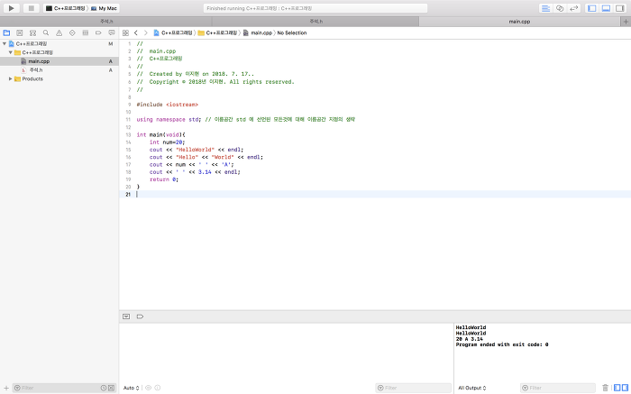Viewport: 631px width, 394px height.
Task: Add a new file with plus button
Action: click(x=6, y=388)
